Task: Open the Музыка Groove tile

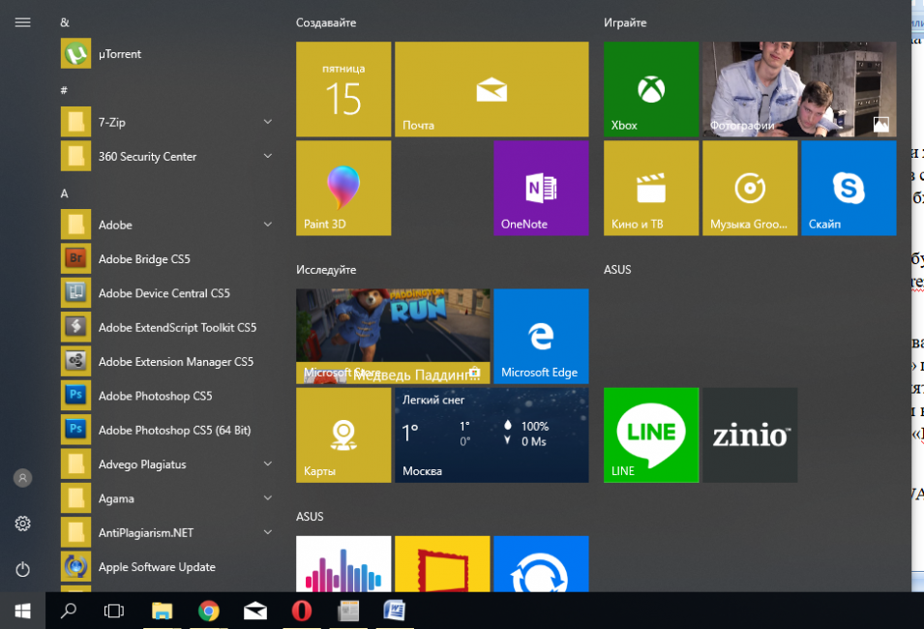Action: pyautogui.click(x=750, y=188)
